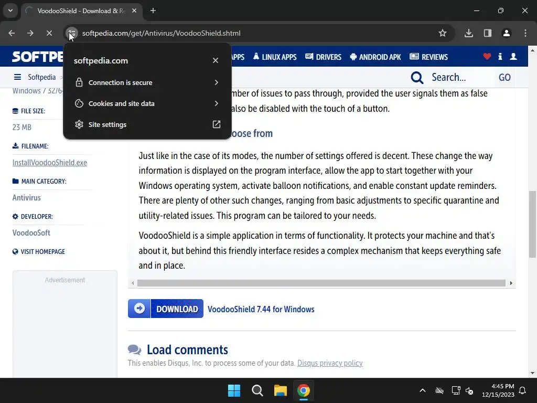537x403 pixels.
Task: Click the 23 MB file size value
Action: click(x=22, y=128)
